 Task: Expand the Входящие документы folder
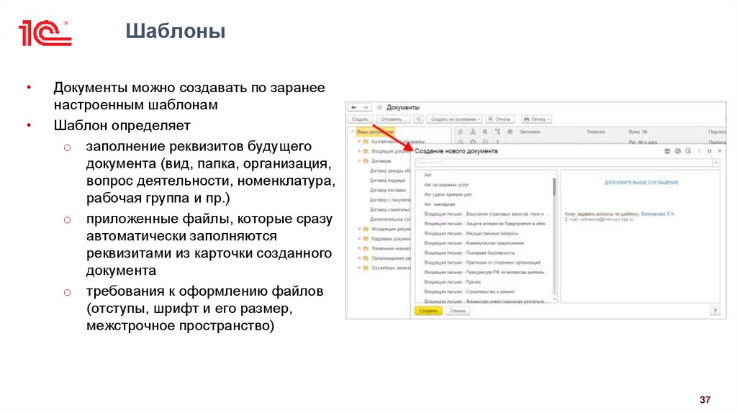[360, 151]
